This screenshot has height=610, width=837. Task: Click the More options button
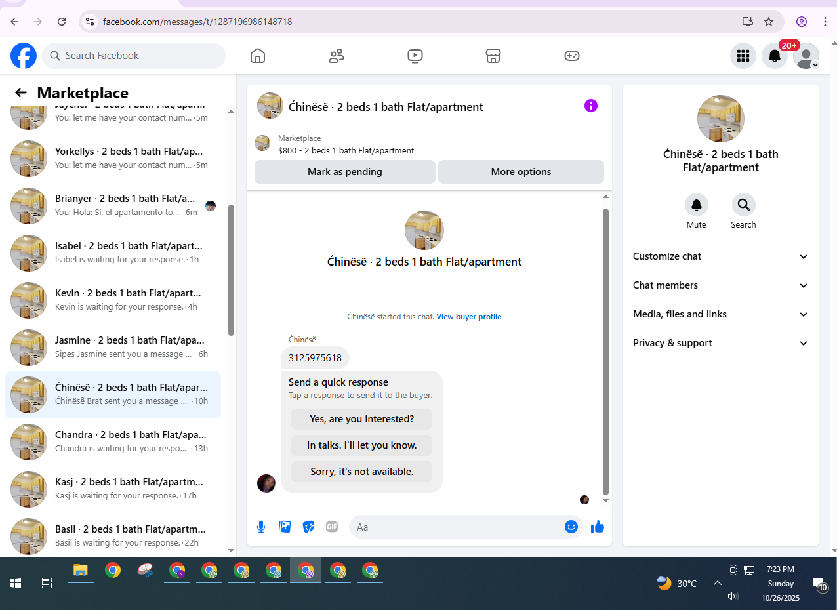pyautogui.click(x=521, y=172)
